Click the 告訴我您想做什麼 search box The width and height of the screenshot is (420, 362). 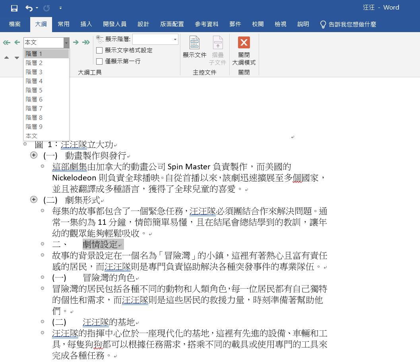[x=352, y=24]
